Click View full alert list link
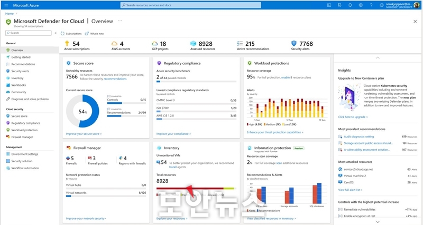 pos(350,190)
